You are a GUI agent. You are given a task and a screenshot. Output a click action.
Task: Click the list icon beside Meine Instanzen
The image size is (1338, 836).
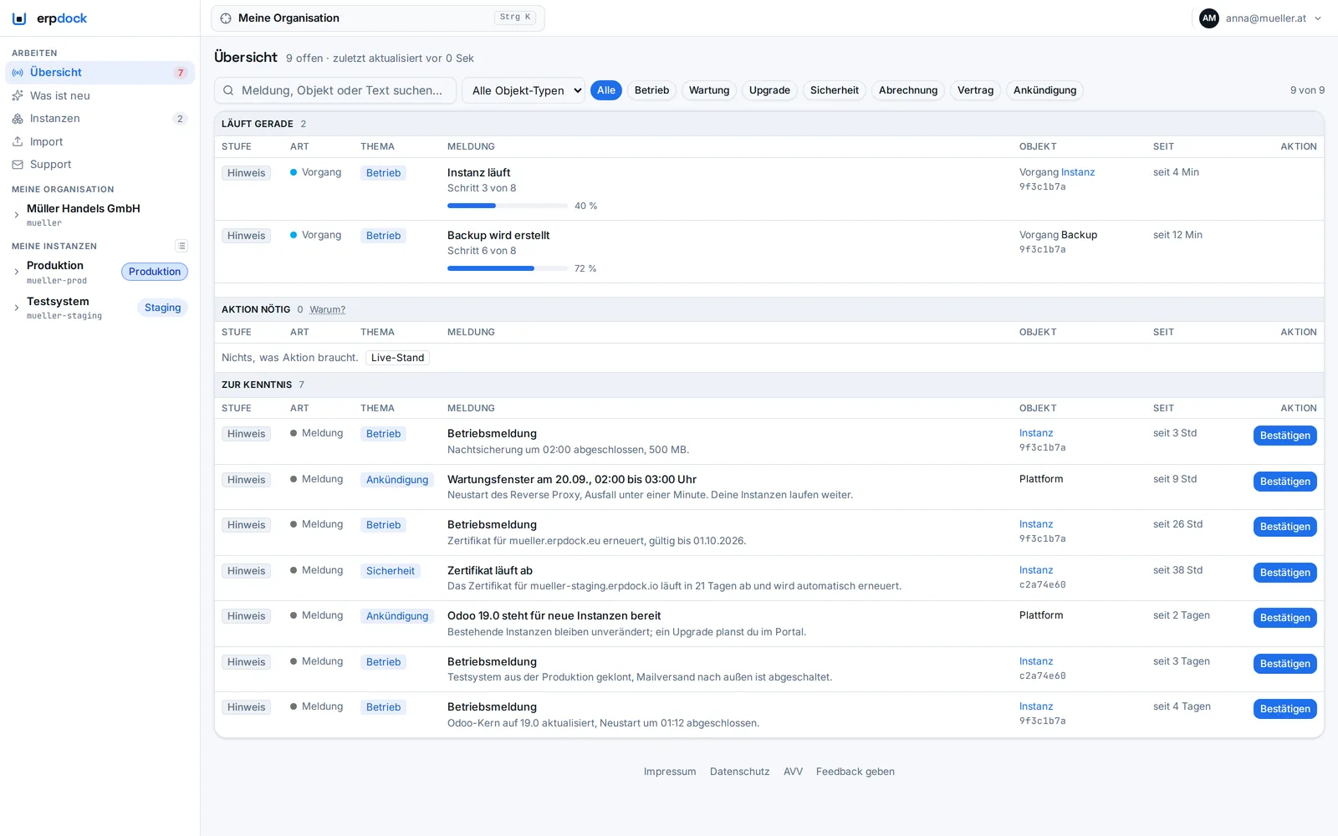click(181, 246)
